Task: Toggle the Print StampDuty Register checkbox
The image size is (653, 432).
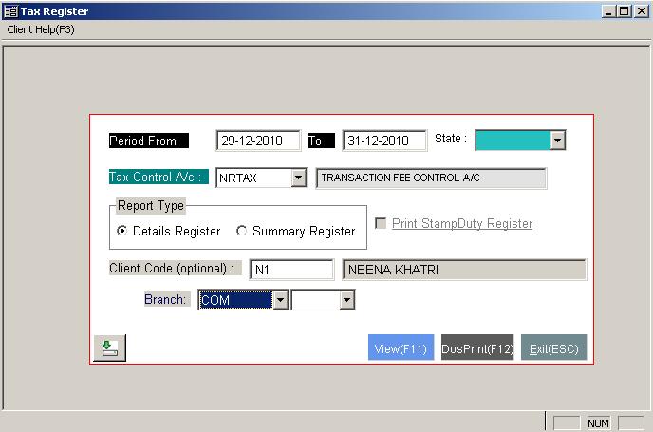Action: [x=382, y=224]
